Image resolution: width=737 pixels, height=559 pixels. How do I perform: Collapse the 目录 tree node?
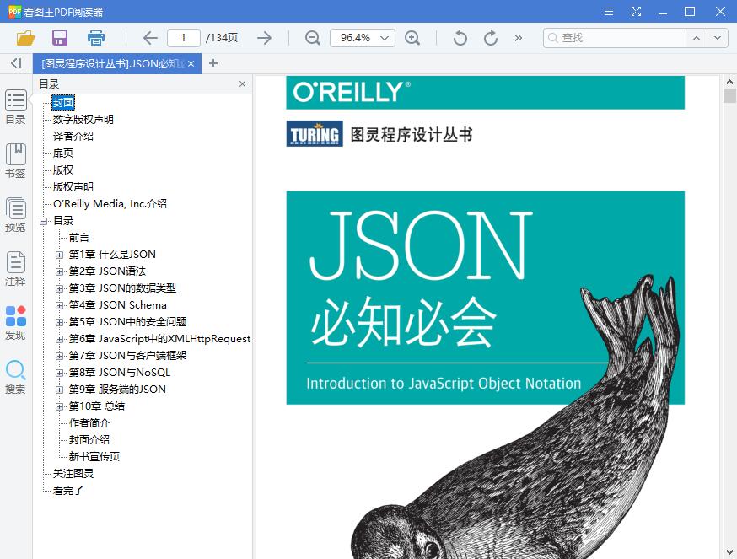[x=44, y=221]
